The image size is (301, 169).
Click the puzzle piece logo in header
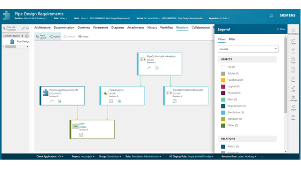(x=7, y=15)
